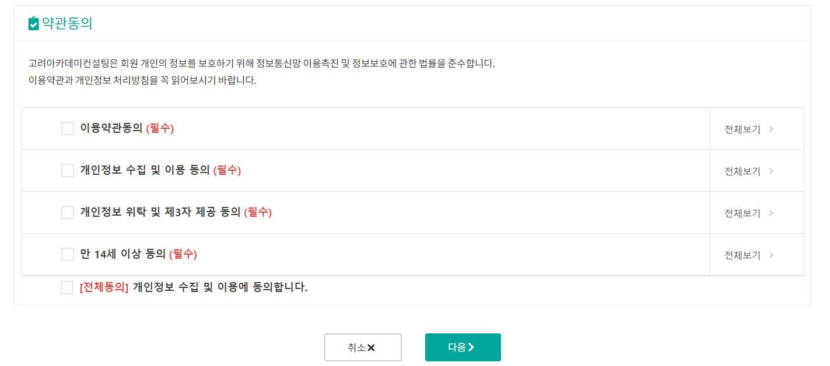Image resolution: width=830 pixels, height=366 pixels.
Task: Check the 만 14세 이상 동의 checkbox
Action: point(67,255)
